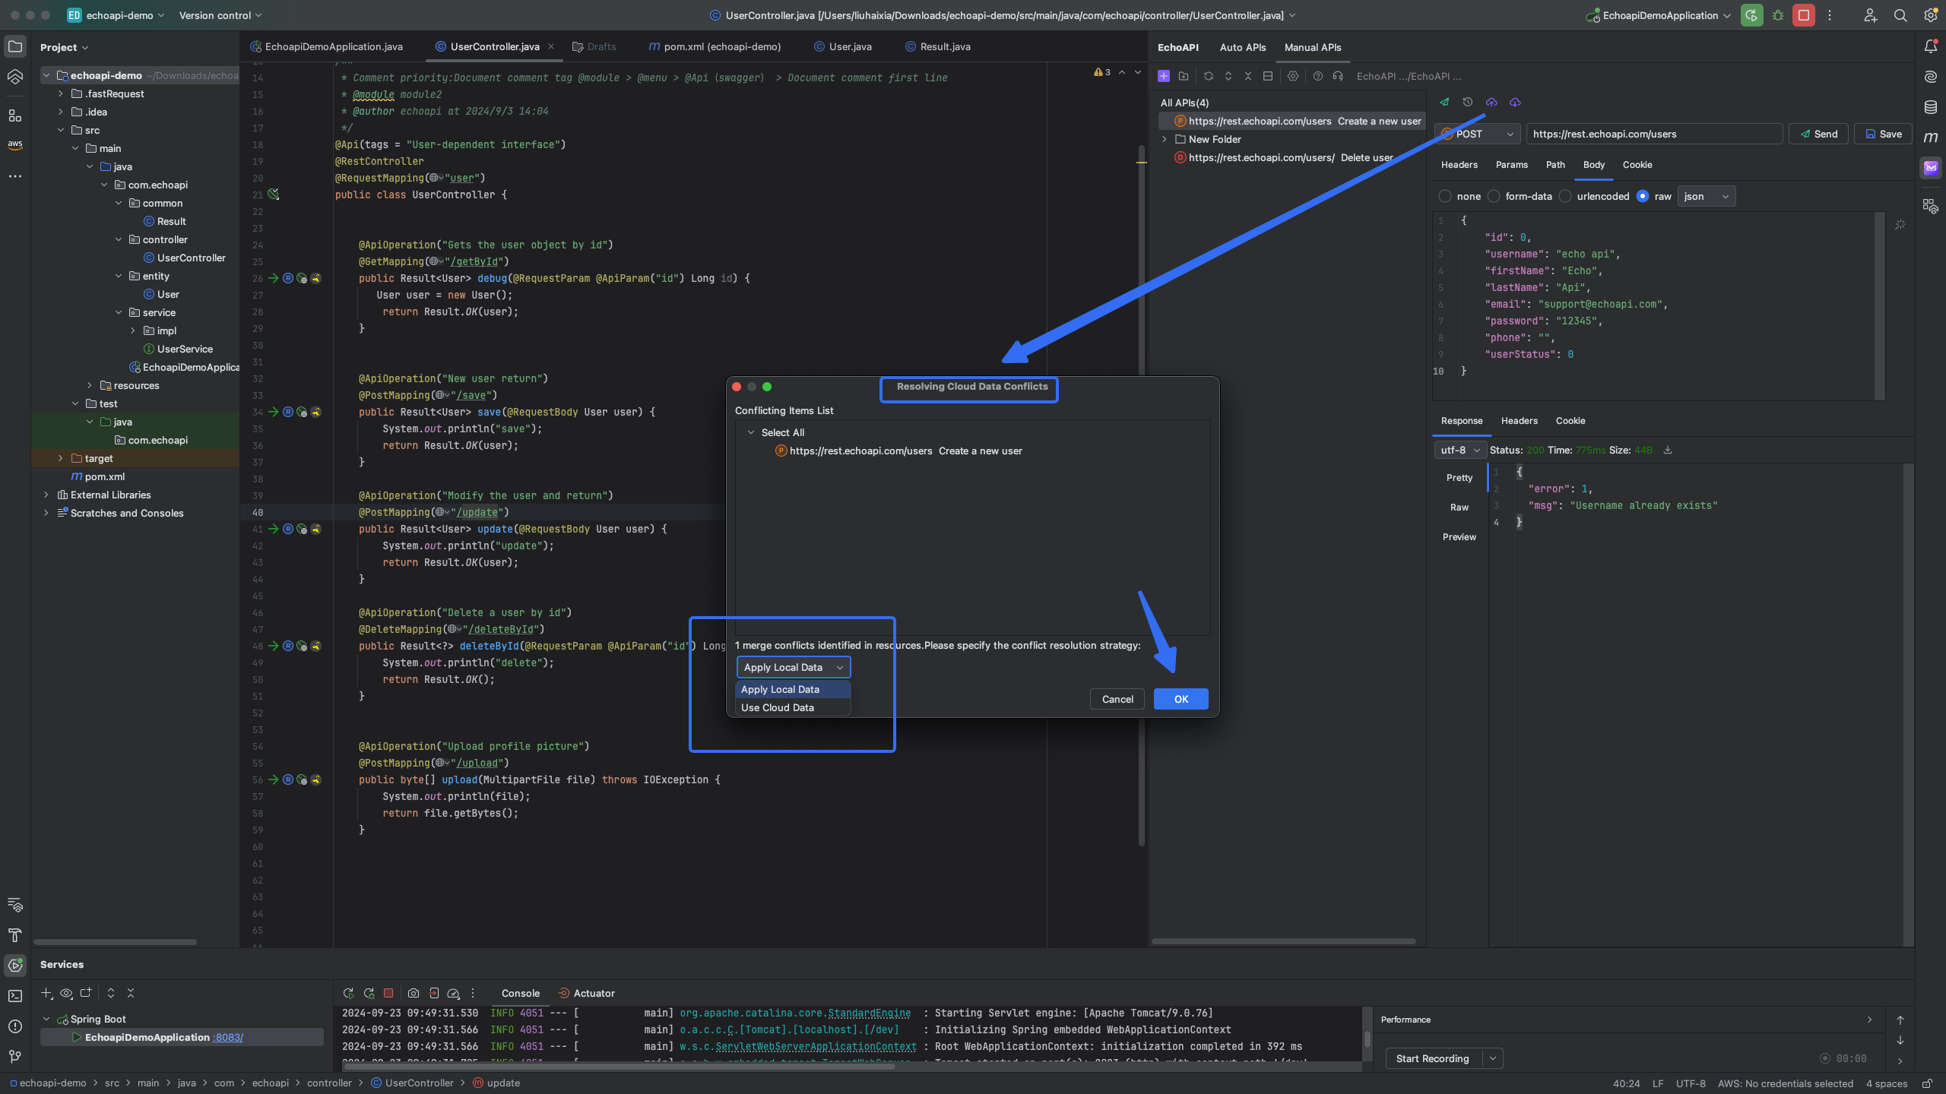The width and height of the screenshot is (1946, 1094).
Task: Open EchoAPI settings gear icon
Action: [x=1293, y=76]
